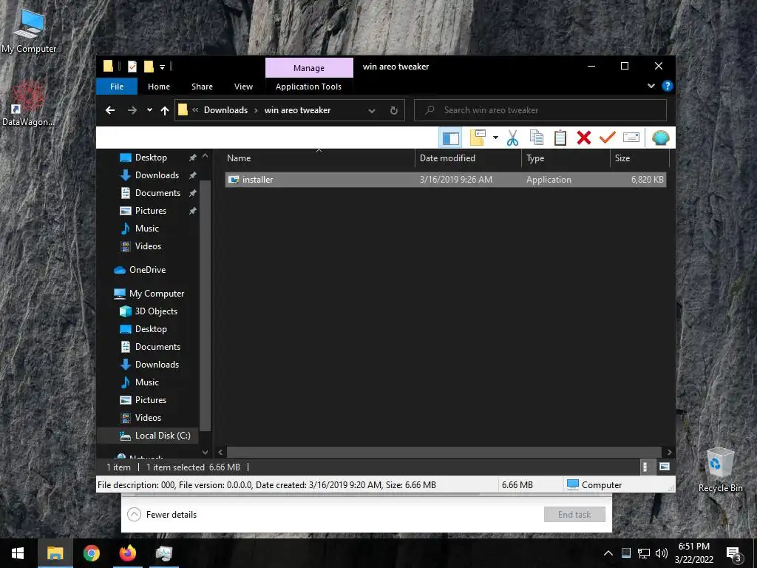Click Downloads in the address bar

(x=225, y=110)
